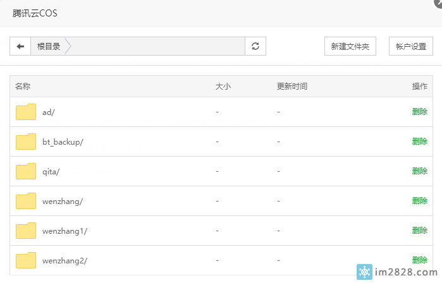
Task: Delete the ad/ folder
Action: pos(420,112)
